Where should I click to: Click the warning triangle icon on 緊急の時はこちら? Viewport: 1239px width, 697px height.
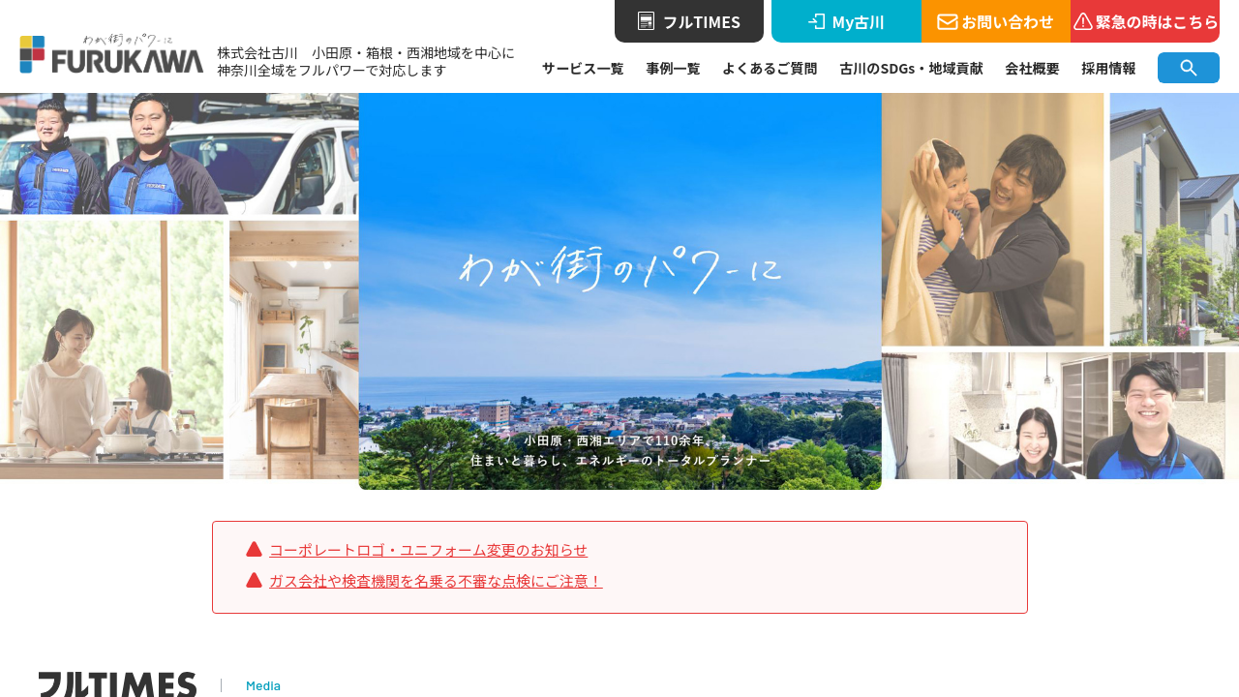coord(1083,21)
